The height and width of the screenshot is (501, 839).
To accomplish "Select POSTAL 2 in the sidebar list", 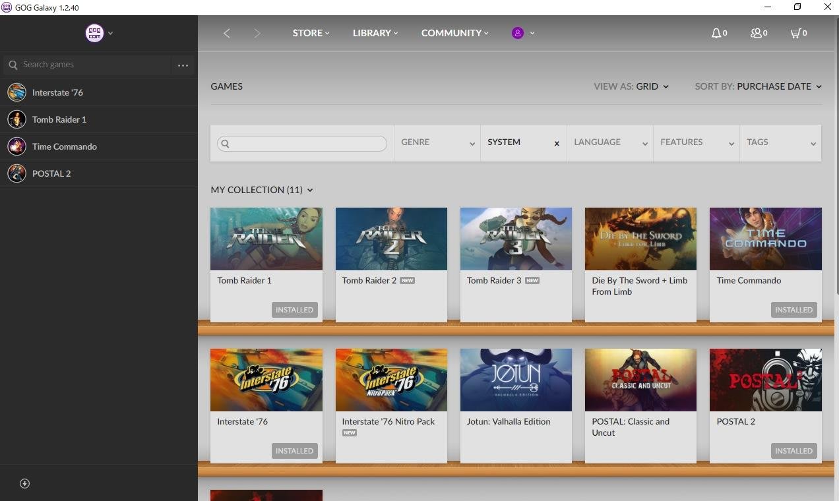I will tap(99, 173).
